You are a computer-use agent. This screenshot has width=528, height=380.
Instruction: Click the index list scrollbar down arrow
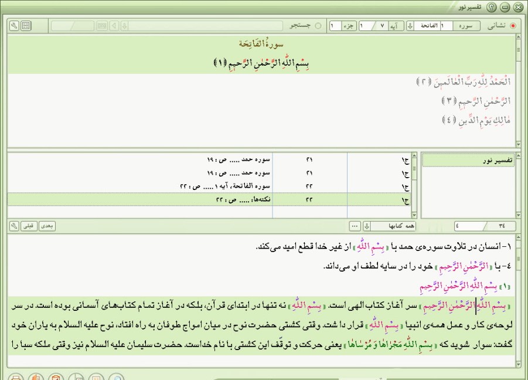(414, 215)
